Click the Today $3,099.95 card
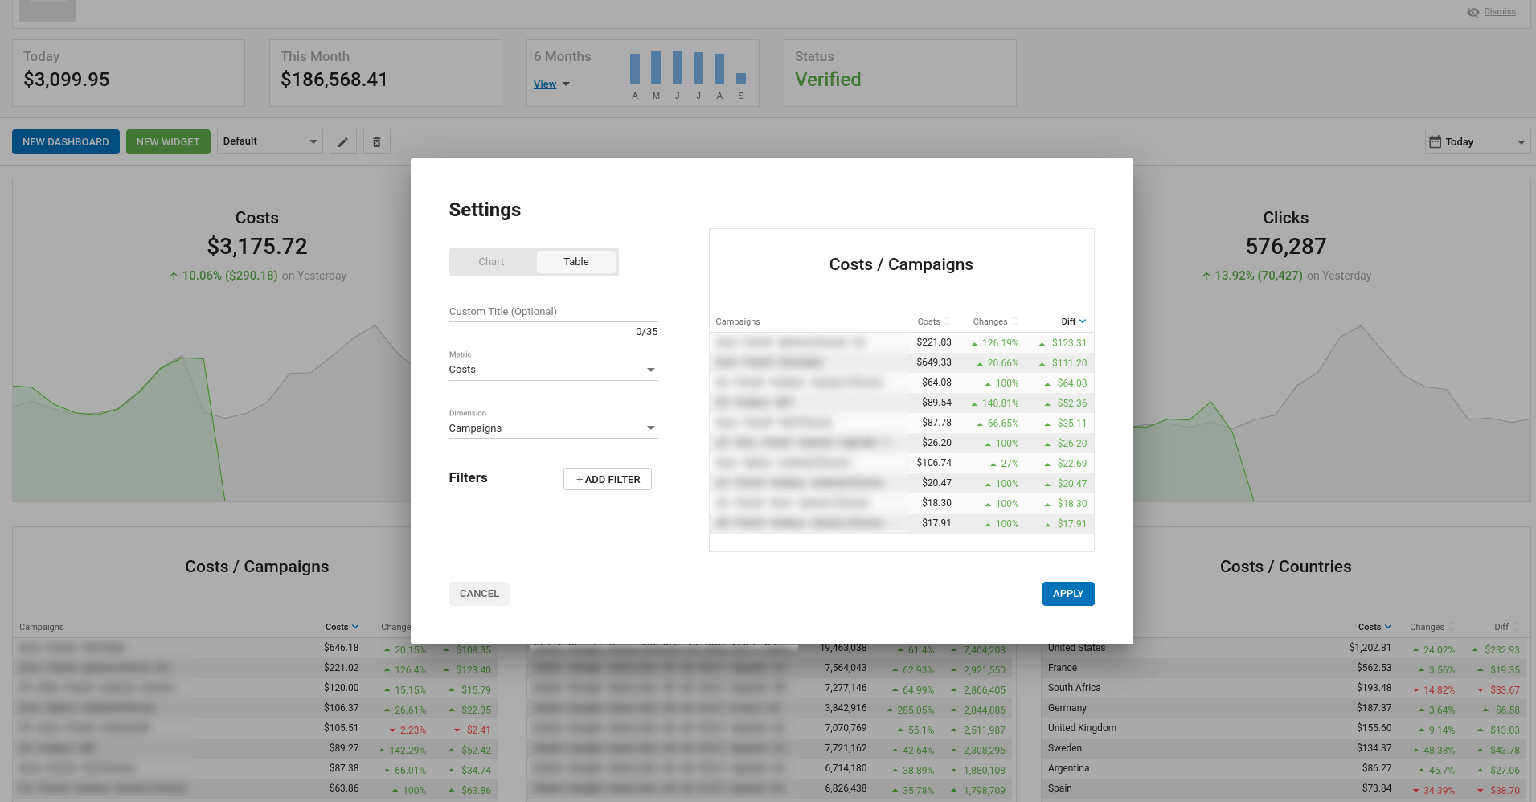 tap(129, 73)
